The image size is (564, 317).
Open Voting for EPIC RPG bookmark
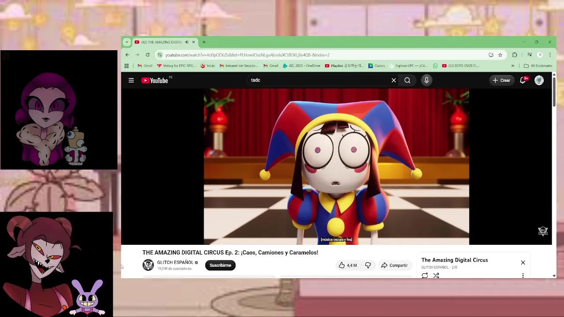[176, 66]
